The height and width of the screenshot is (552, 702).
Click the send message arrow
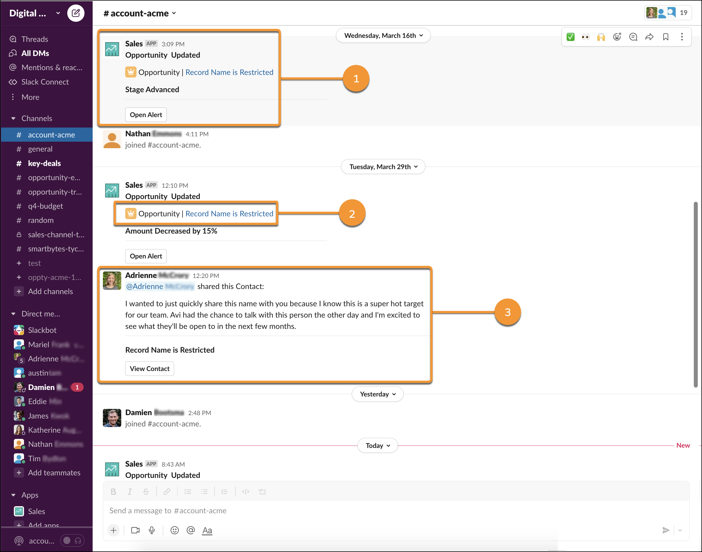(x=666, y=530)
